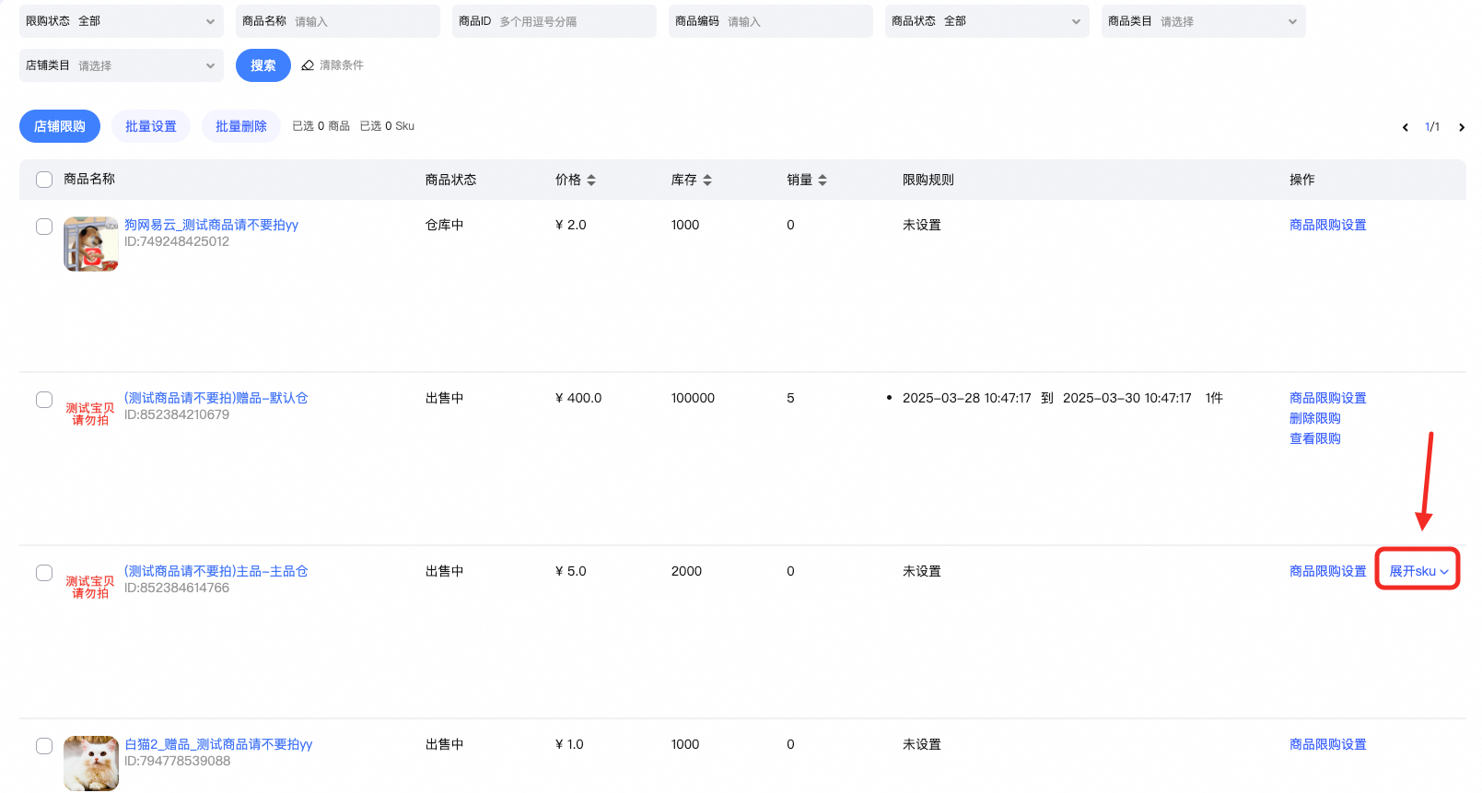Focus the 商品ID input field
This screenshot has height=793, width=1482.
pyautogui.click(x=554, y=21)
